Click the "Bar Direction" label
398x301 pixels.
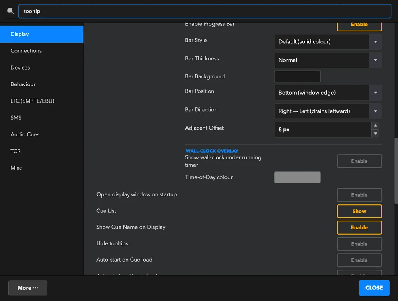tap(201, 110)
